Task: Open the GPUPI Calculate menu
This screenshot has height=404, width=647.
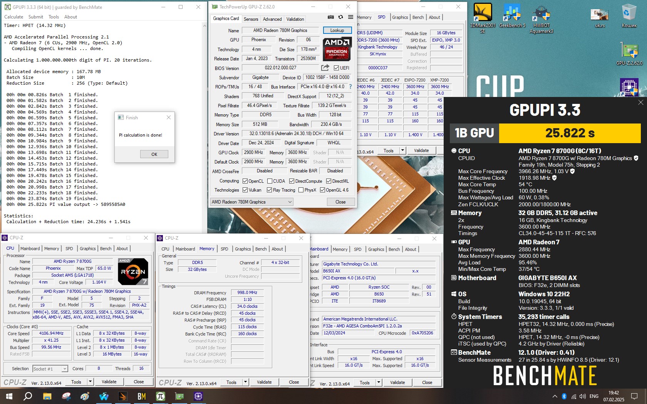Action: tap(14, 17)
